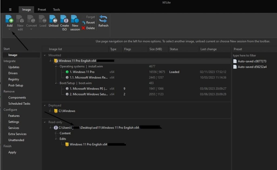Open the hamburger menu icon
Viewport: 277px width, 170px height.
(x=10, y=9)
